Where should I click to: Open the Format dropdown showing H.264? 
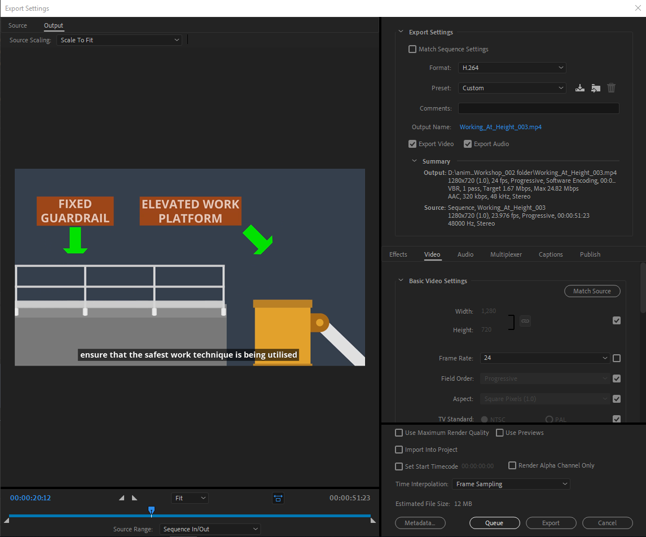click(512, 68)
